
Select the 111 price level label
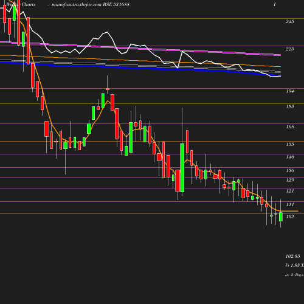tap(290, 204)
